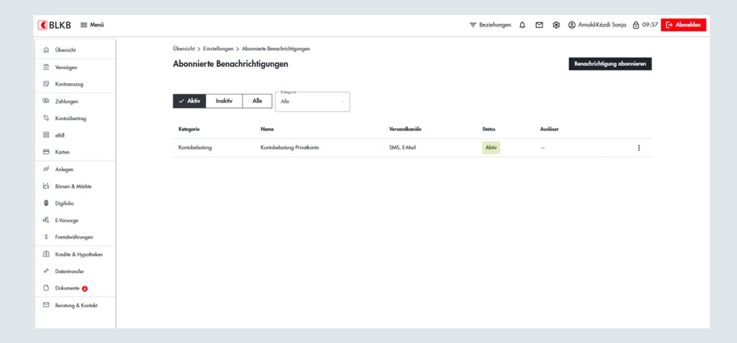
Task: Click the Dokumente file icon
Action: point(46,288)
